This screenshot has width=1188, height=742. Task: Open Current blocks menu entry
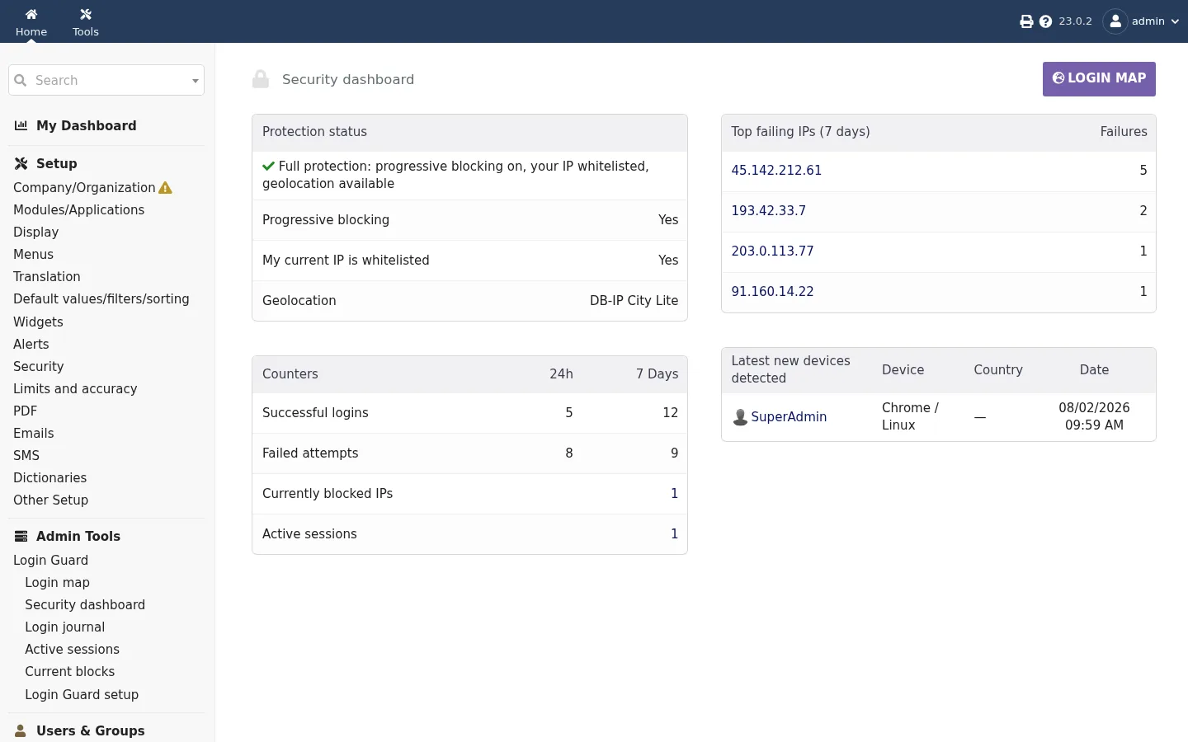[x=69, y=672]
